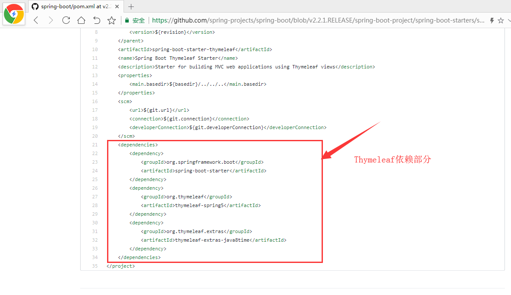Click the text Spring Boot Thymeleaf Starter
This screenshot has width=511, height=295.
[x=176, y=58]
